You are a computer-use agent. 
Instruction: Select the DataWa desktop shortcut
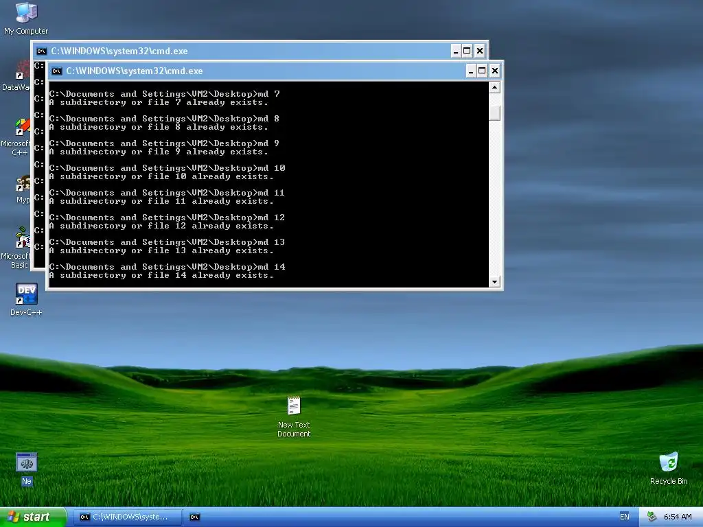tap(16, 76)
